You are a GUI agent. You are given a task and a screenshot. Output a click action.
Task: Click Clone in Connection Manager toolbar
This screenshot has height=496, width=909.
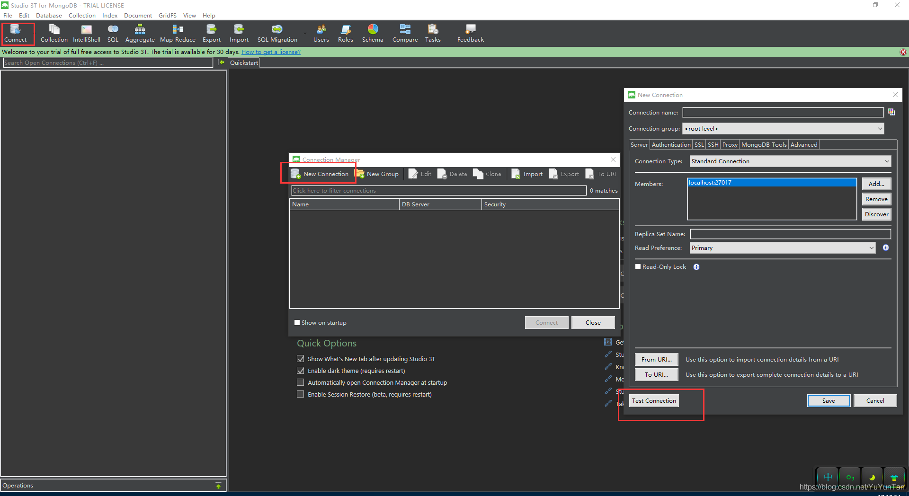[x=487, y=174]
